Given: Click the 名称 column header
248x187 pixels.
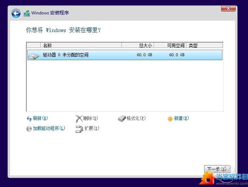Looking at the screenshot, I should [x=81, y=45].
